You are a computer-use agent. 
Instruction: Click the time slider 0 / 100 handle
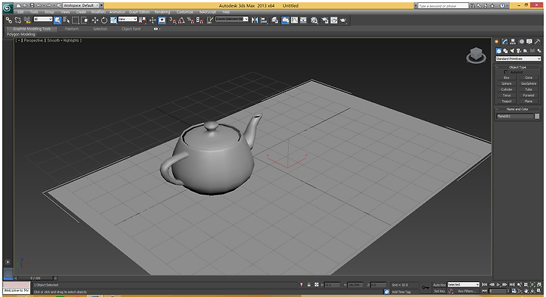pos(35,278)
